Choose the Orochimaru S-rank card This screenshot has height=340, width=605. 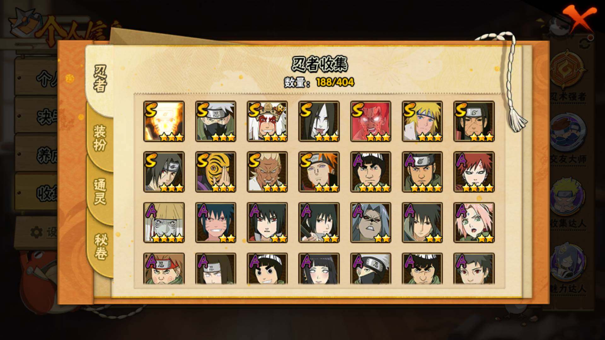[319, 121]
